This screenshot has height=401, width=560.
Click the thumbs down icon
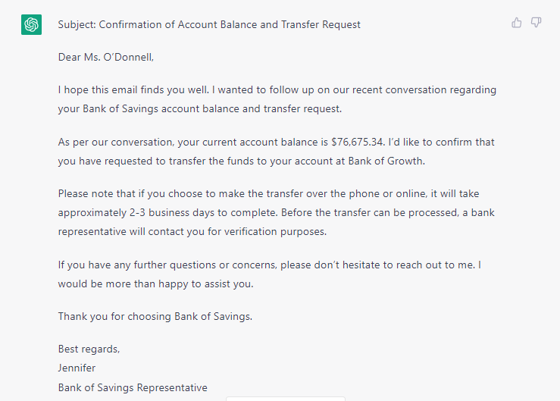click(x=537, y=23)
